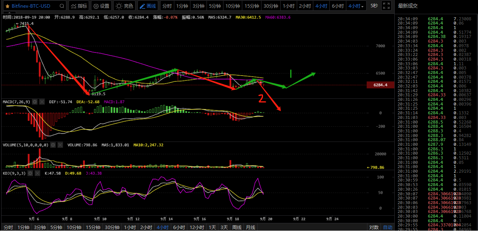Open VOLUME indicator settings gear

(x=53, y=145)
